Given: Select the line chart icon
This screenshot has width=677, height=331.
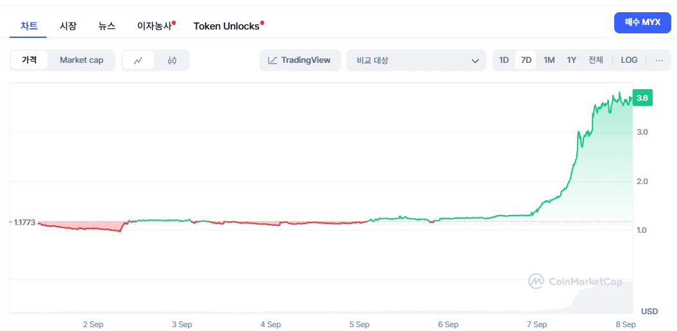Looking at the screenshot, I should 138,60.
